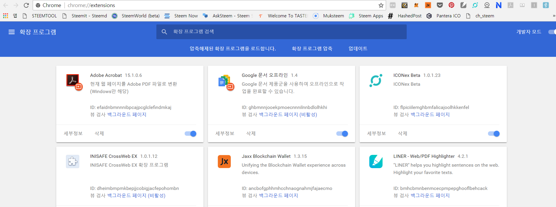The height and width of the screenshot is (207, 556).
Task: Click the Pack extension button
Action: (x=312, y=49)
